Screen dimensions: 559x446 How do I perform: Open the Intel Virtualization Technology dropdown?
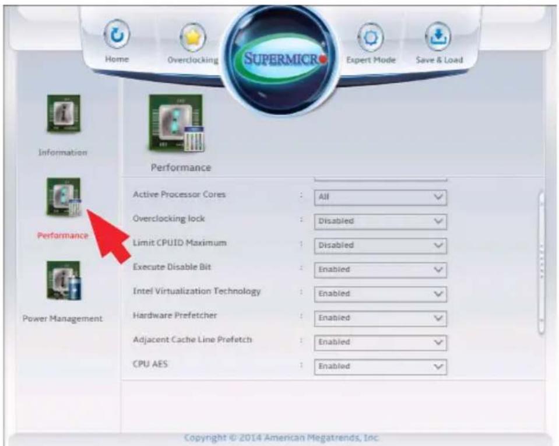click(381, 294)
